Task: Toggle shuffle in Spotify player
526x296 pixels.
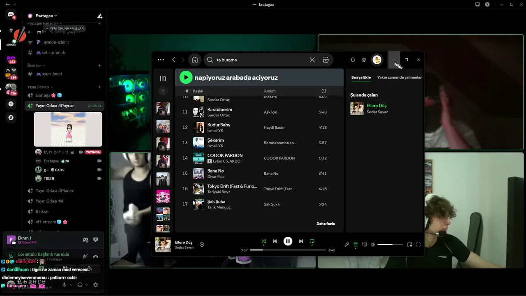Action: pos(264,241)
